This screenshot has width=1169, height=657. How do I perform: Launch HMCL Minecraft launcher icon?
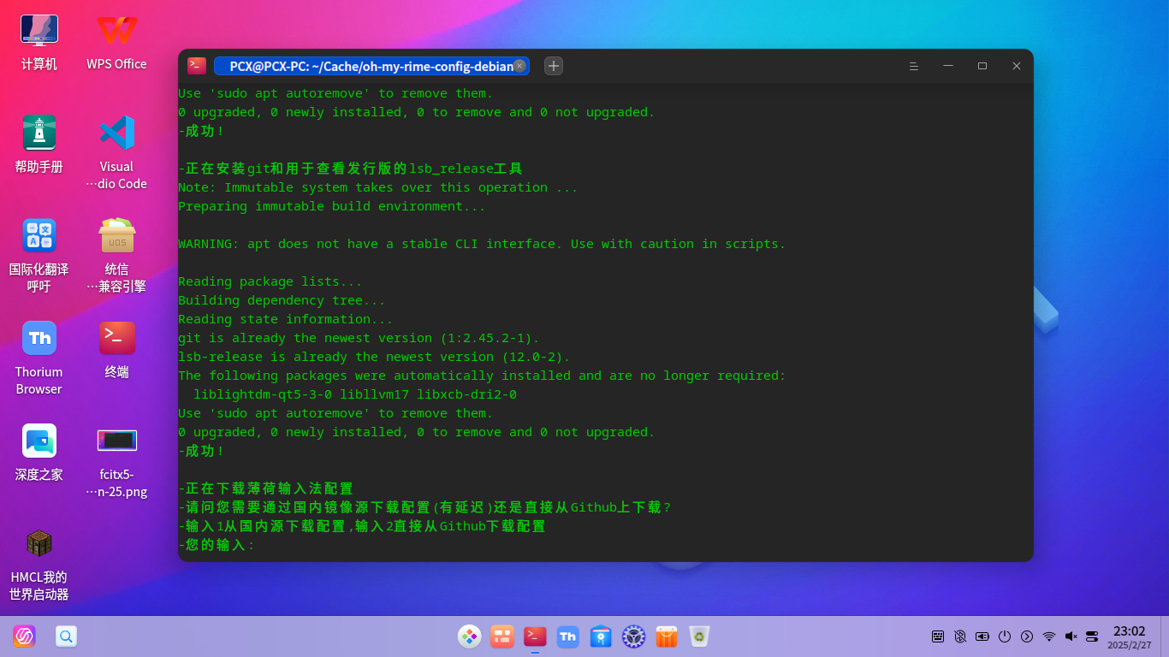coord(39,543)
